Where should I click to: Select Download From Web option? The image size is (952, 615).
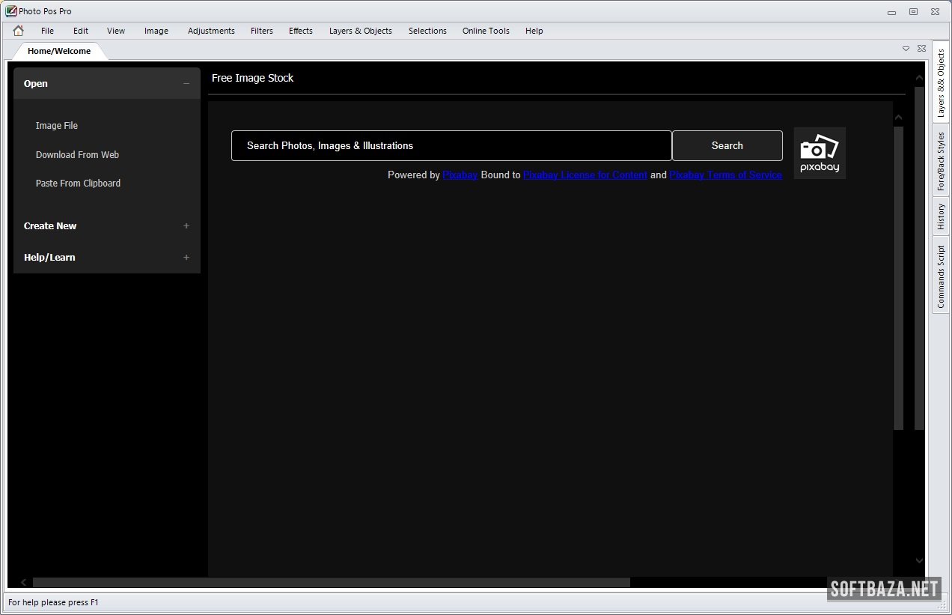coord(77,155)
